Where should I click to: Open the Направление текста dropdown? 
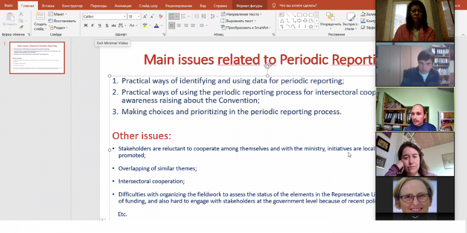point(242,14)
